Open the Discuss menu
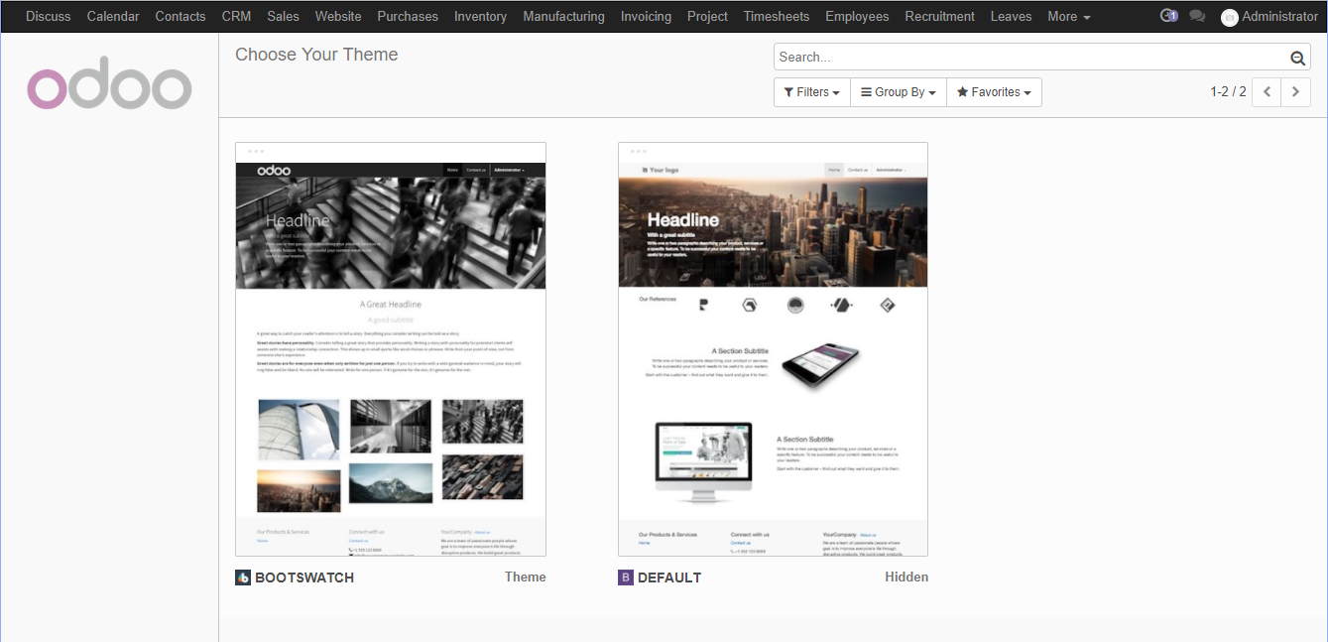 [49, 16]
